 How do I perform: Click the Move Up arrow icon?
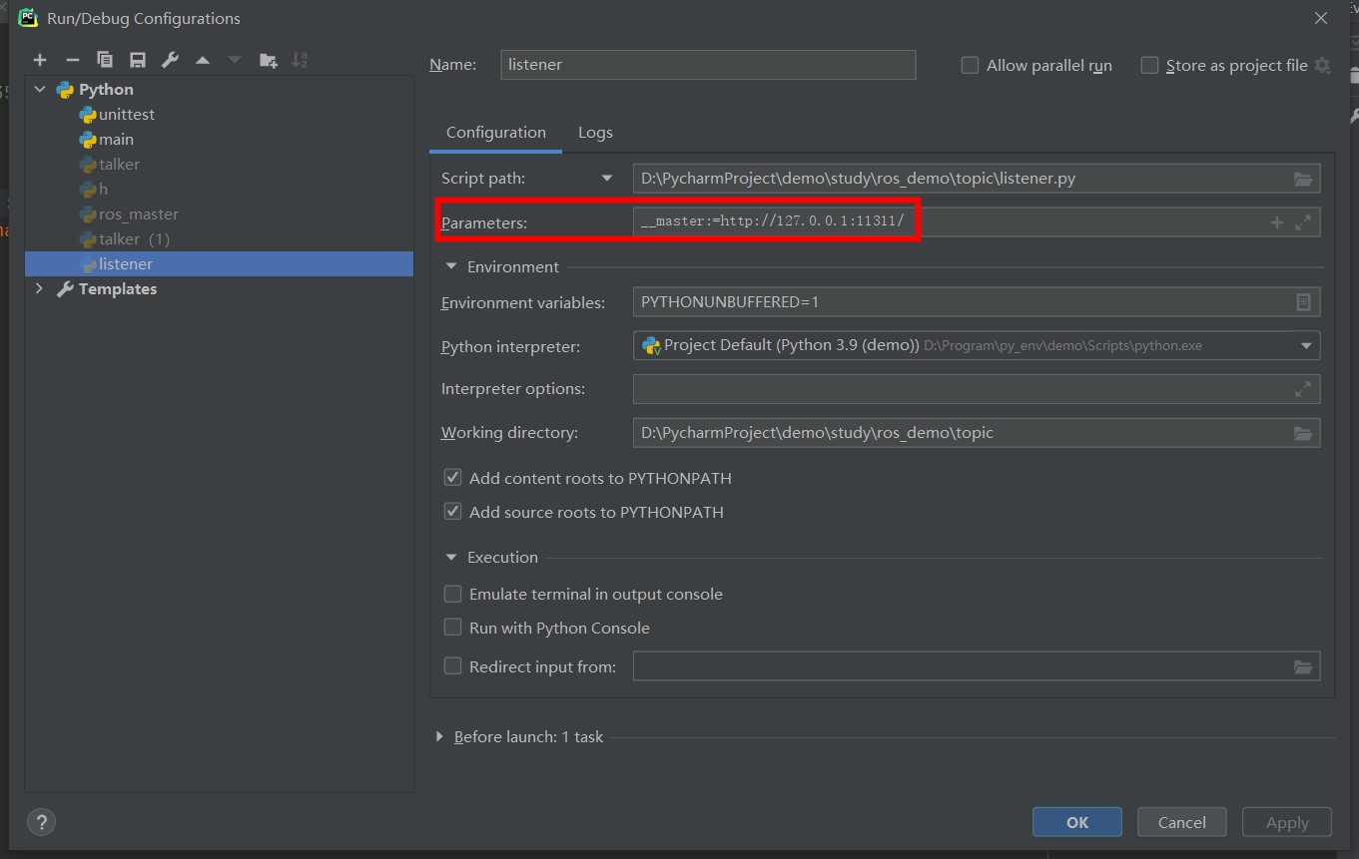point(203,61)
